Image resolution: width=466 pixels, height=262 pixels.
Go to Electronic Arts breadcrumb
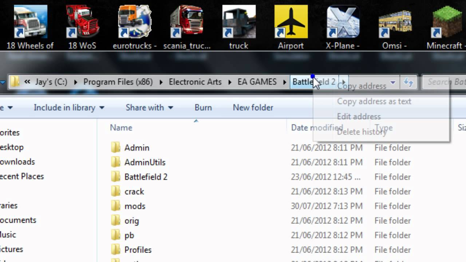coord(195,82)
